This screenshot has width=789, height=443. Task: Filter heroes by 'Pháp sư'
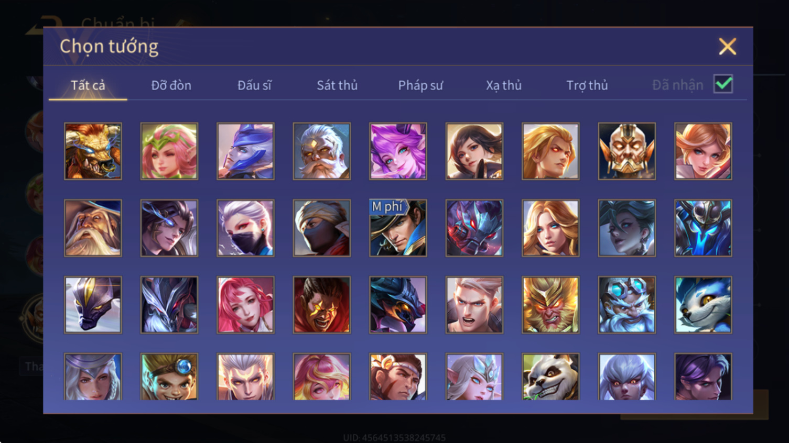[420, 85]
